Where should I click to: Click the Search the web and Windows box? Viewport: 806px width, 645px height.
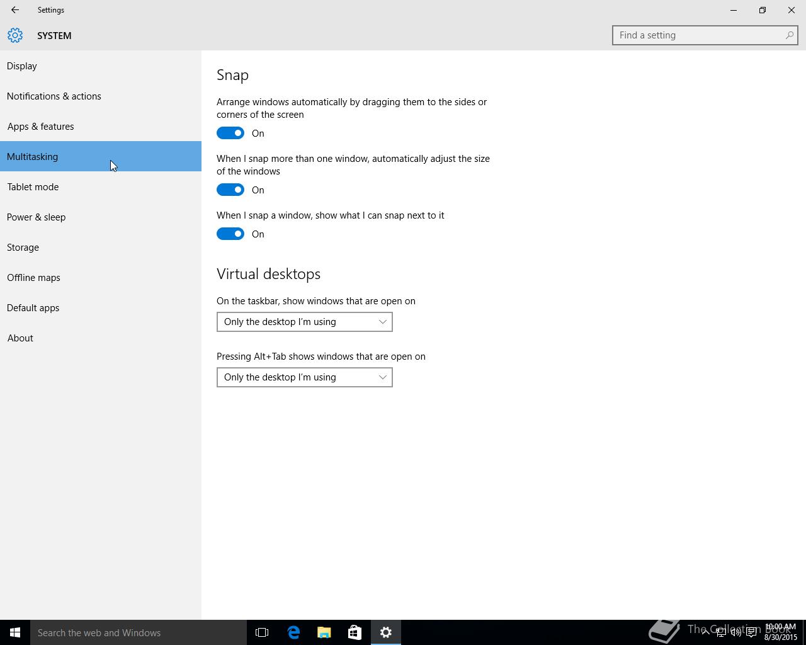pyautogui.click(x=139, y=632)
